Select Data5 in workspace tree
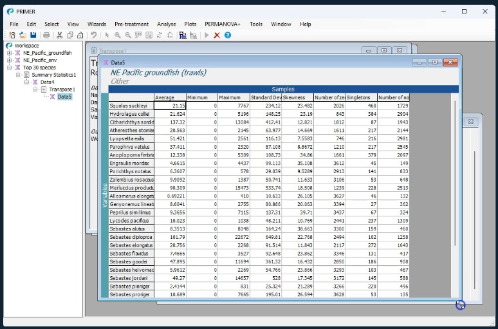Screen dimensions: 498x329 click(x=64, y=97)
